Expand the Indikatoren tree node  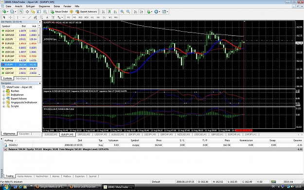click(x=3, y=95)
